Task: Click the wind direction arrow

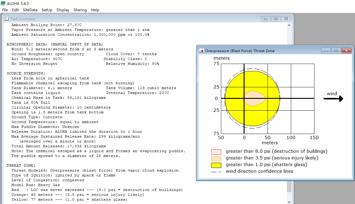Action: [x=333, y=99]
